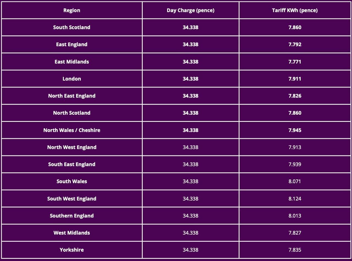Click the West Midlands day charge value
Image resolution: width=352 pixels, height=261 pixels.
pos(191,233)
